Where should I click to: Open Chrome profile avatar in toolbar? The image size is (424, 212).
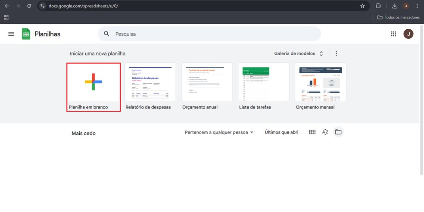[x=406, y=6]
